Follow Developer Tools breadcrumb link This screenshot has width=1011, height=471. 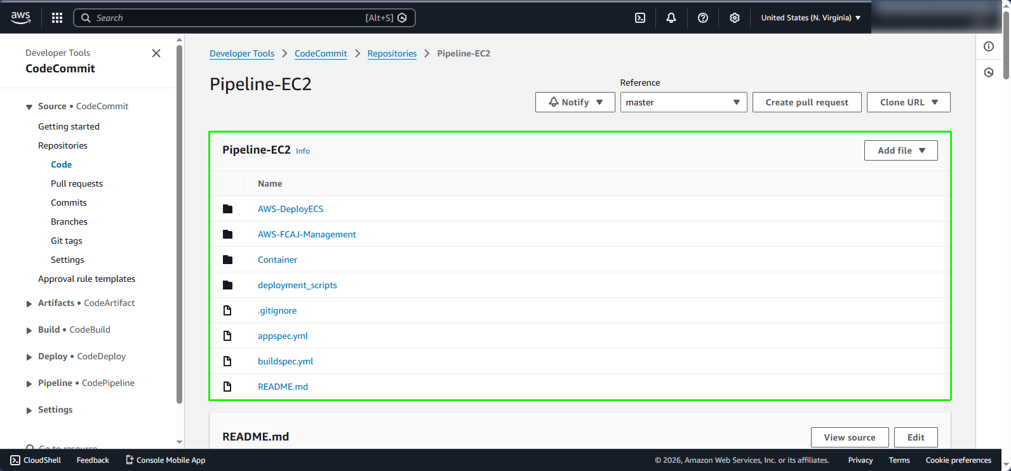[242, 53]
